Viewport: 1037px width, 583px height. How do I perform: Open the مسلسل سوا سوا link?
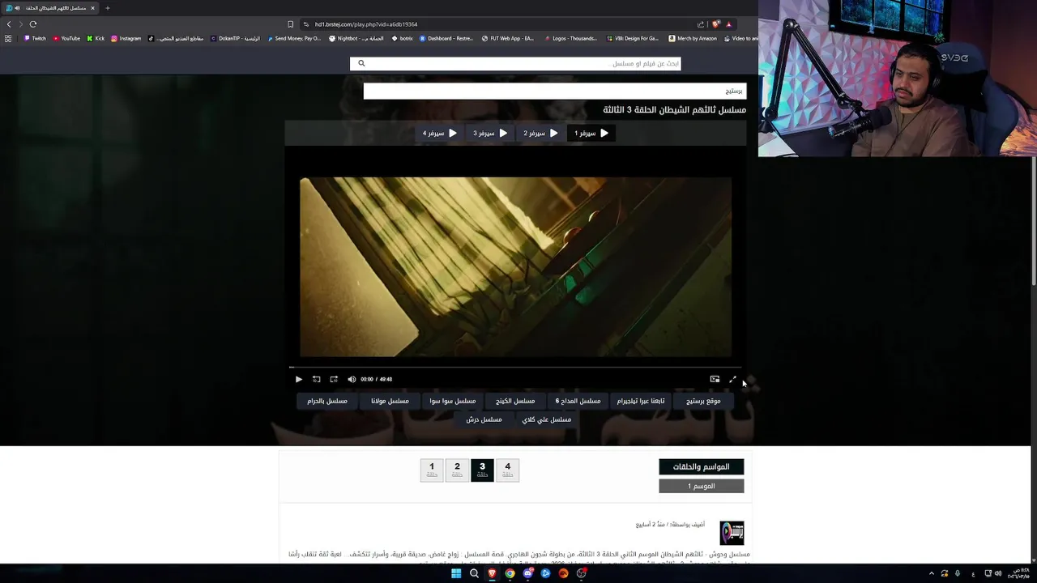coord(453,401)
